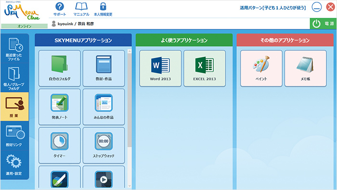This screenshot has height=190, width=337.
Task: Click the サポート help icon
Action: coord(60,9)
